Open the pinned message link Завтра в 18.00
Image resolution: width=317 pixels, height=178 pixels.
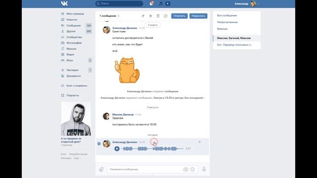click(178, 98)
